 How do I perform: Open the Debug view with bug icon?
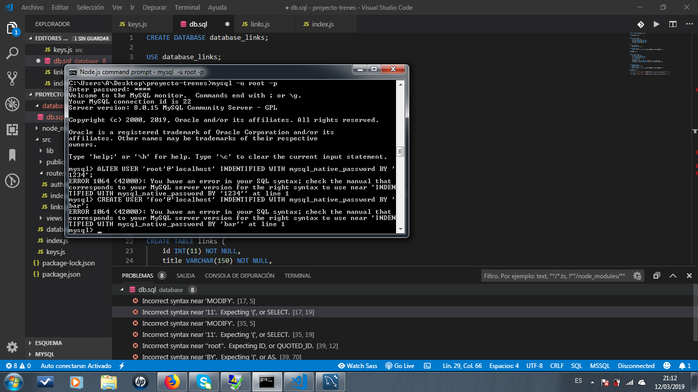[12, 104]
